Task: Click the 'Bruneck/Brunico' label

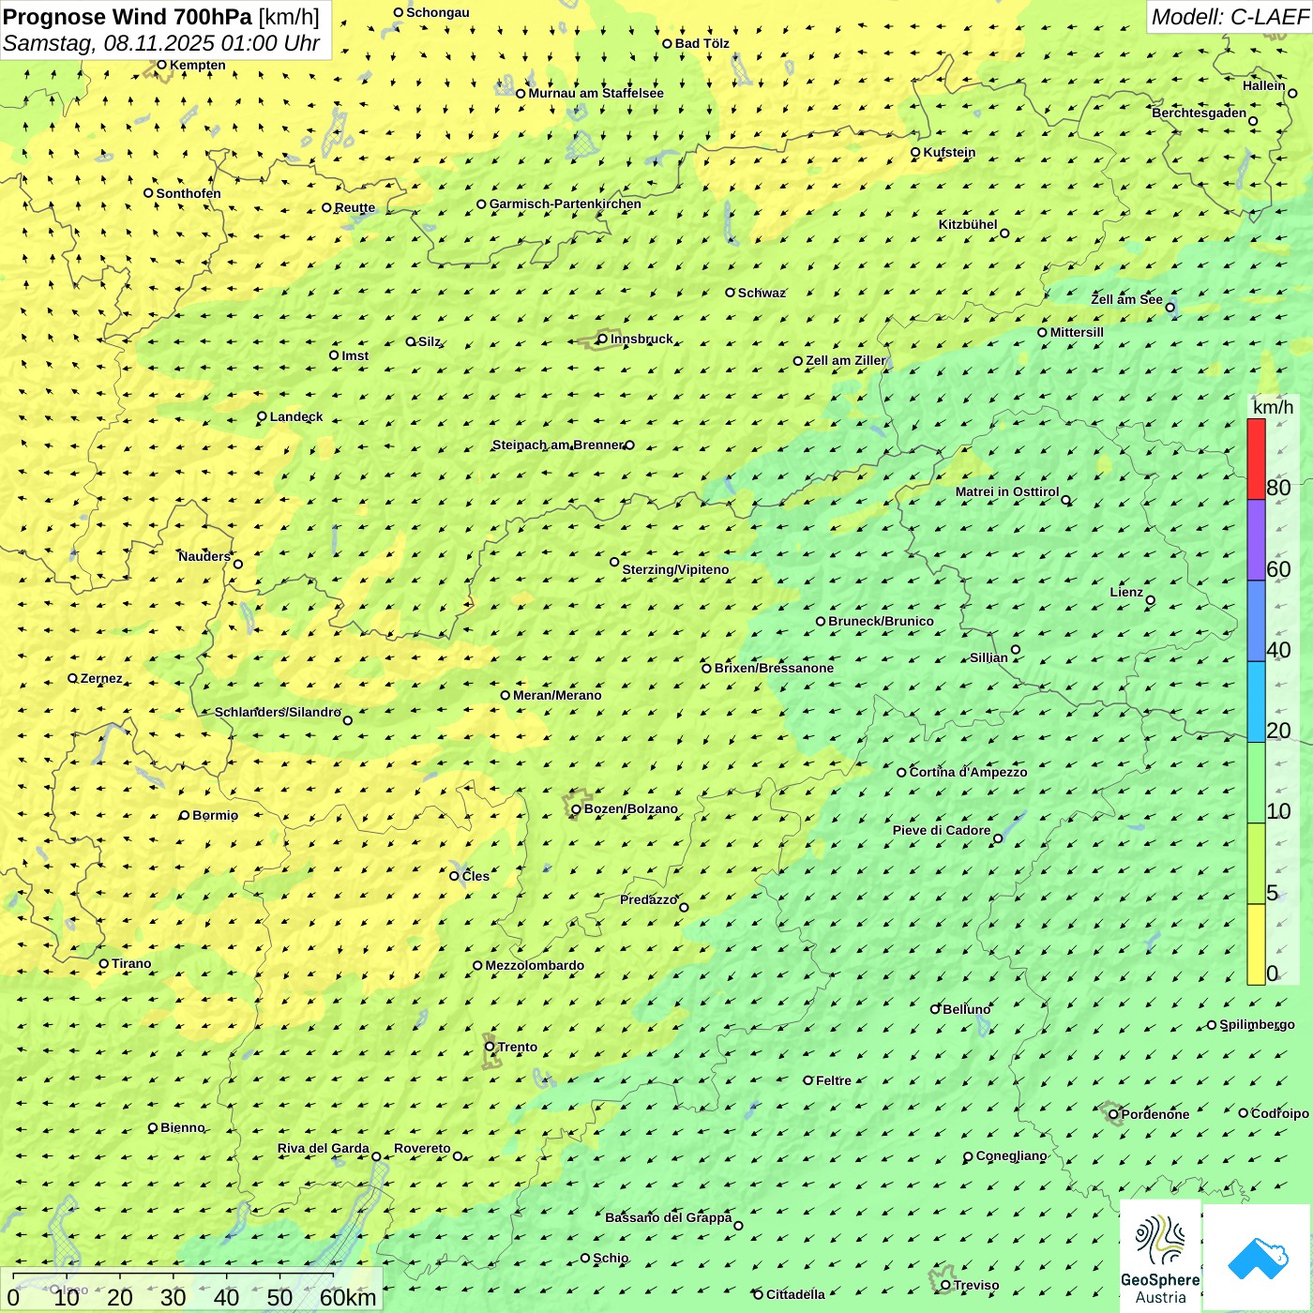Action: click(881, 621)
